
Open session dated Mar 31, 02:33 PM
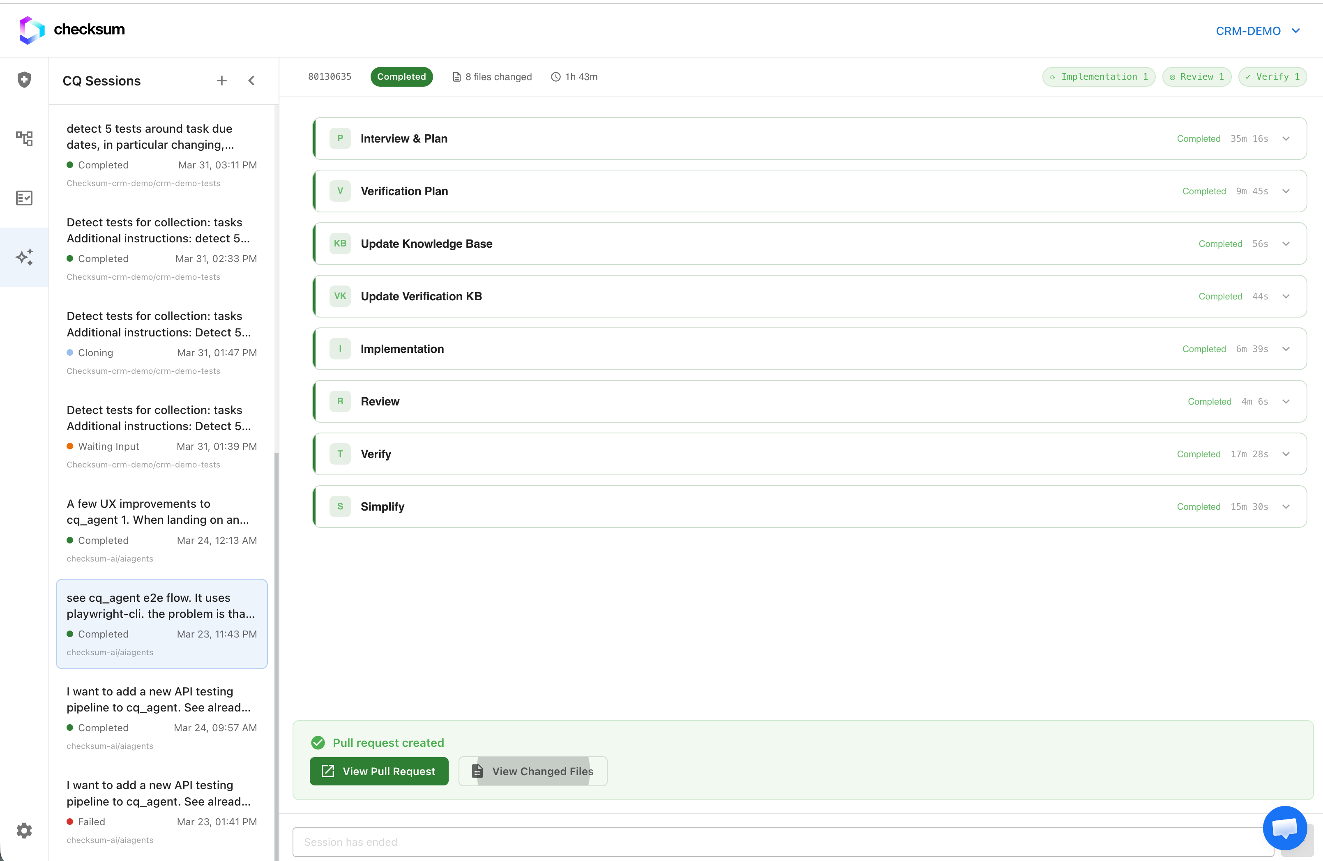161,249
